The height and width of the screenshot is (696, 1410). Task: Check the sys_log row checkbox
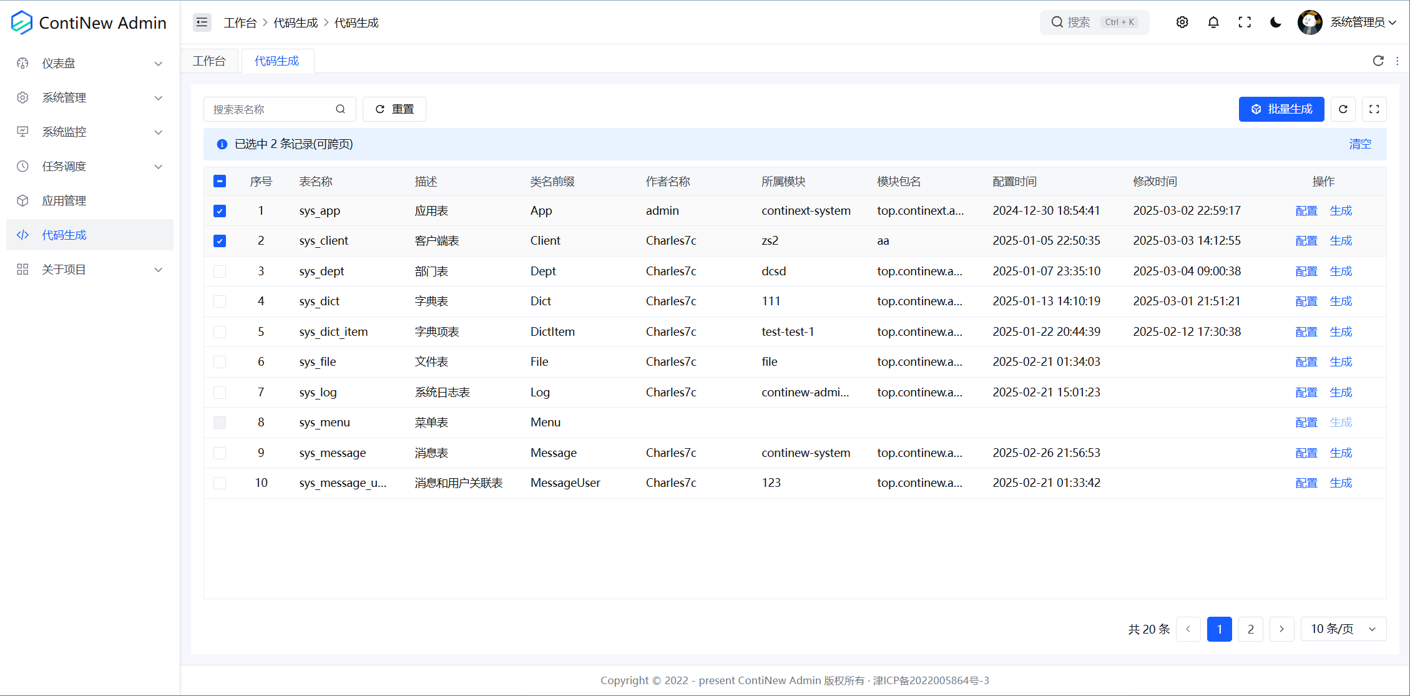pyautogui.click(x=220, y=393)
